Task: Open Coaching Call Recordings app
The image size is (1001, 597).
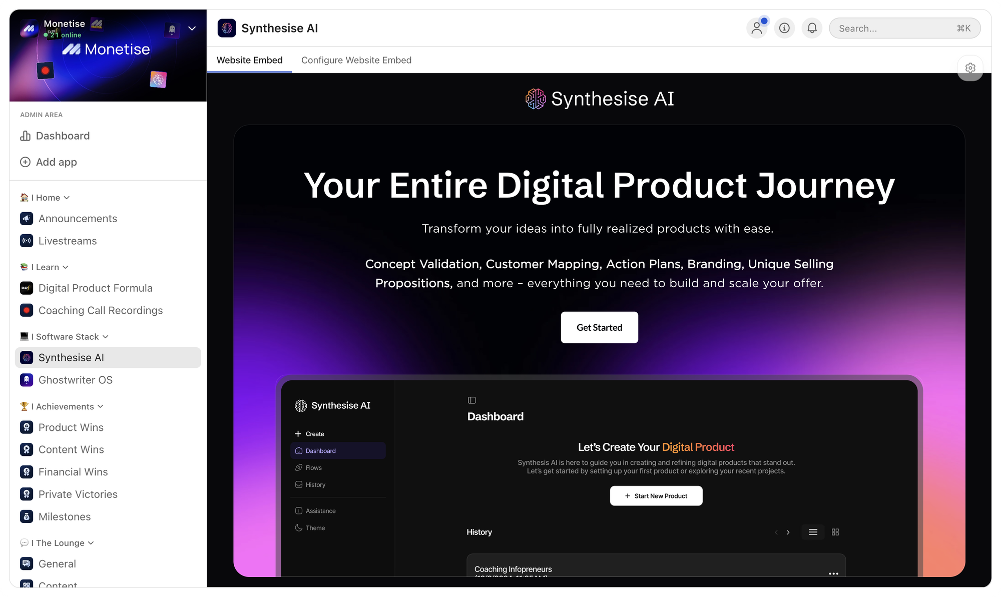Action: 100,310
